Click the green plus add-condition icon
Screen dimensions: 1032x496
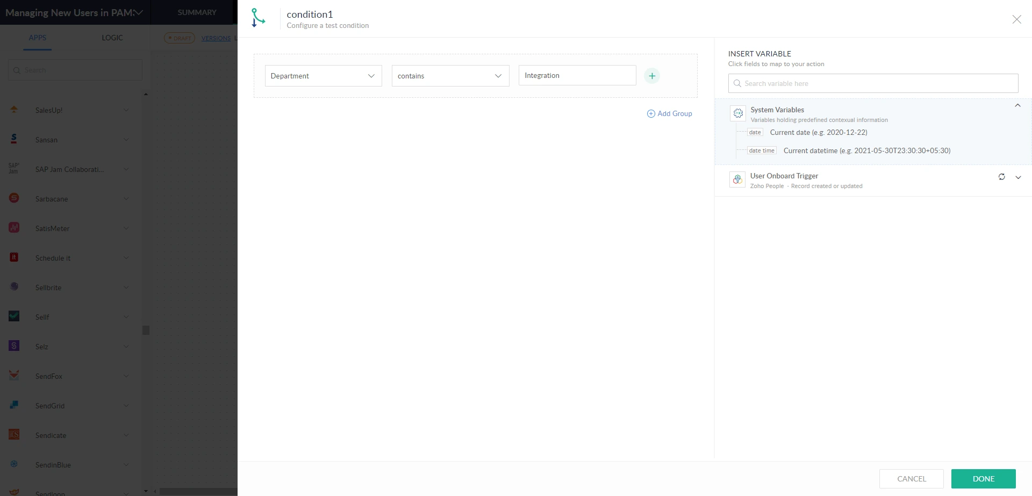651,76
